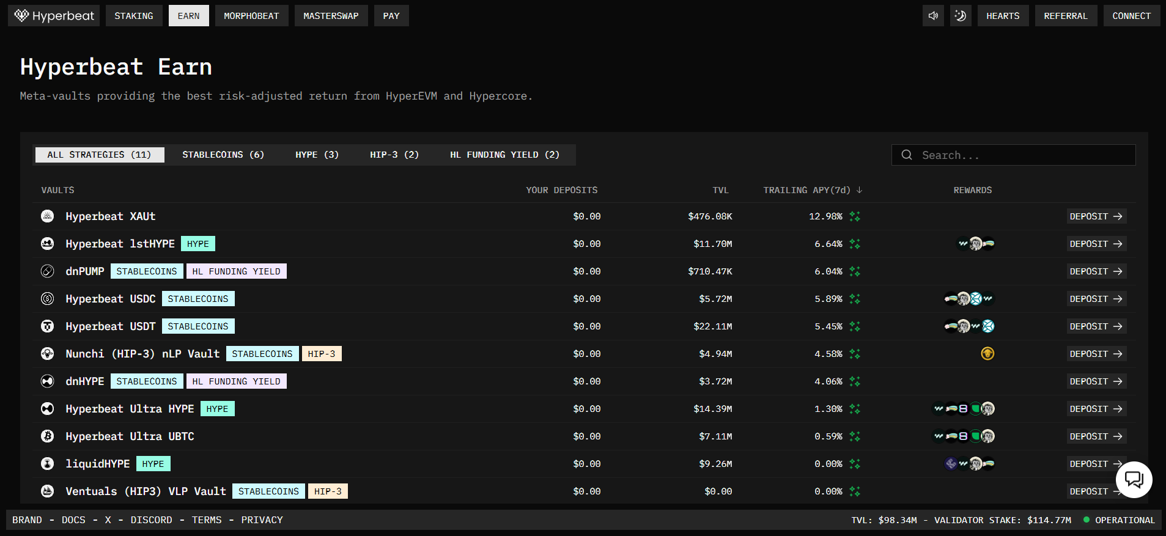The width and height of the screenshot is (1166, 536).
Task: Click the Hyperbeat USDT vault icon
Action: pyautogui.click(x=47, y=326)
